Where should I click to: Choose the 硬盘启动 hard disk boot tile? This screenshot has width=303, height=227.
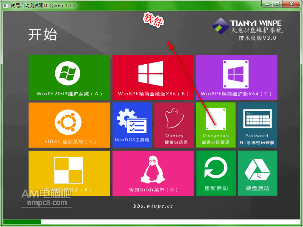[x=258, y=173]
